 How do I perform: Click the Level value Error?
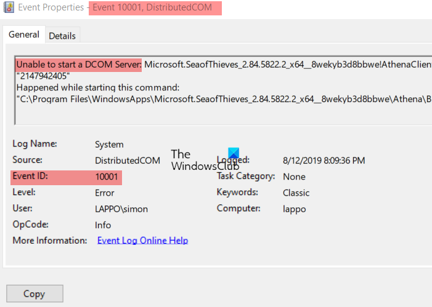coord(105,193)
